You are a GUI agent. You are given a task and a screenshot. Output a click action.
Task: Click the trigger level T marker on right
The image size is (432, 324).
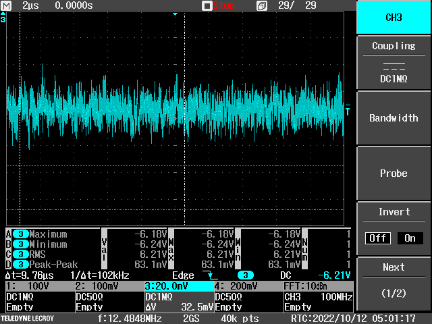point(348,111)
